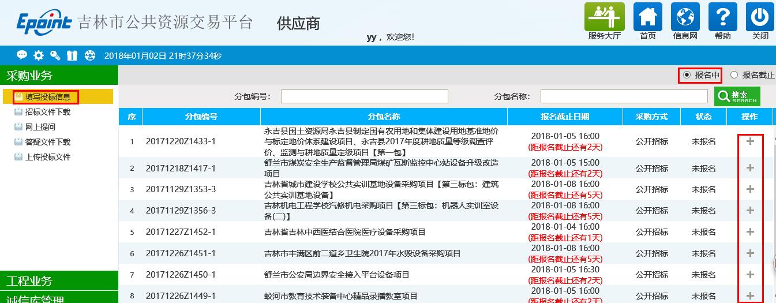This screenshot has width=776, height=303.
Task: Select the 报名中 radio button
Action: (x=687, y=74)
